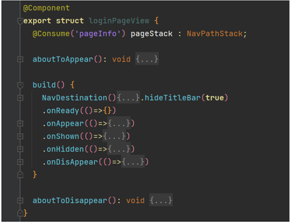Unfold the collapsed {...} after aboutToDisappear void
This screenshot has width=290, height=223.
pos(161,201)
